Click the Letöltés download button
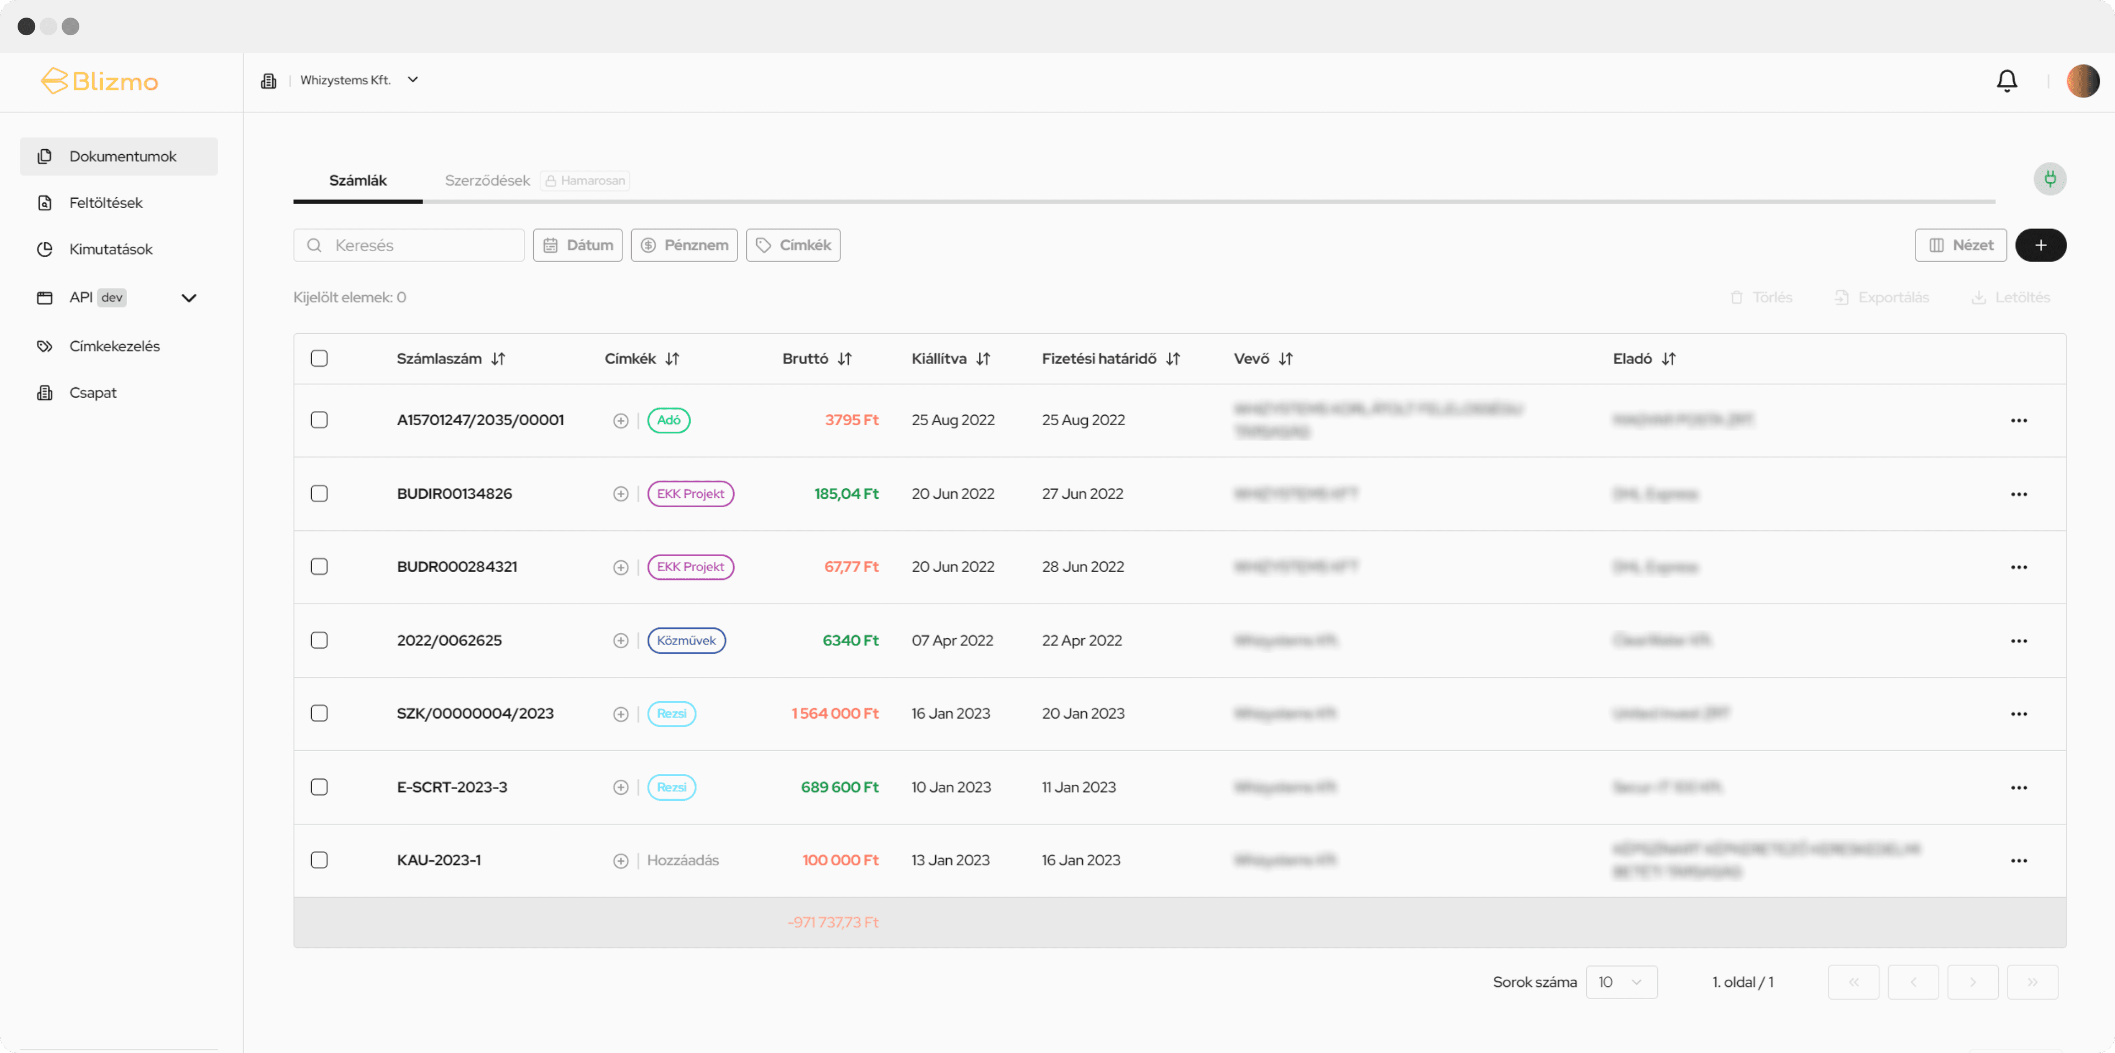 [2011, 297]
